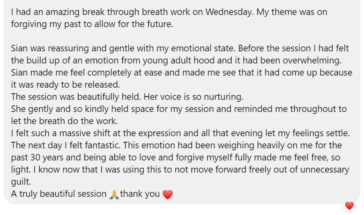
Task: Click the phrase 'forgiving my past'
Action: 42,24
